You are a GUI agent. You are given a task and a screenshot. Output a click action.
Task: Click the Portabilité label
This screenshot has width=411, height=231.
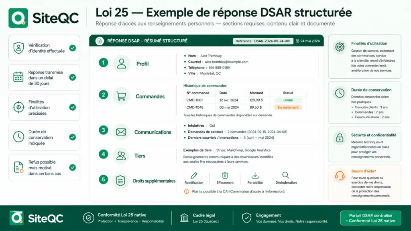tap(255, 182)
